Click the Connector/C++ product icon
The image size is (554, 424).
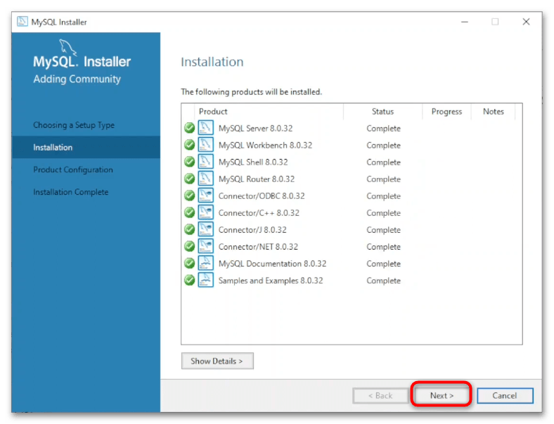pyautogui.click(x=205, y=212)
